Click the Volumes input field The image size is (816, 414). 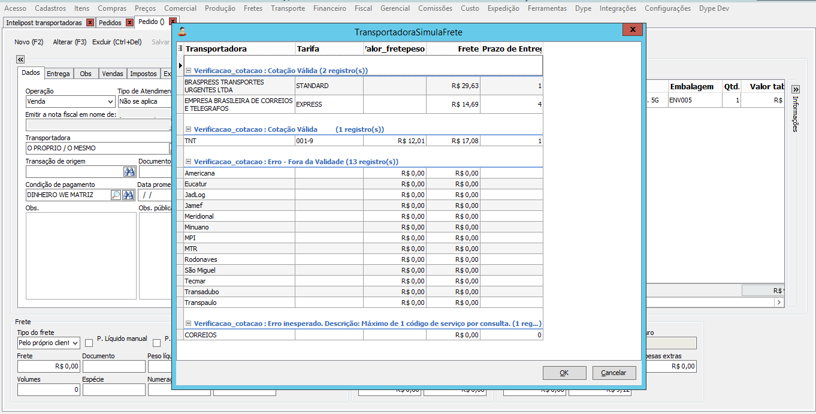[x=49, y=389]
